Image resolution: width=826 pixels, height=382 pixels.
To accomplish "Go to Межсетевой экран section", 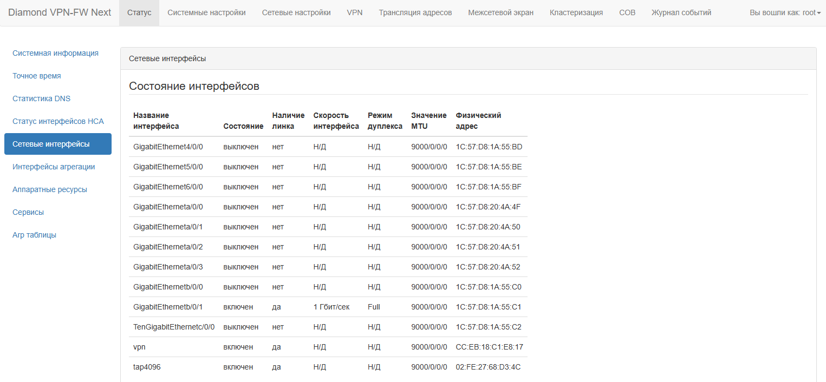I will tap(500, 12).
